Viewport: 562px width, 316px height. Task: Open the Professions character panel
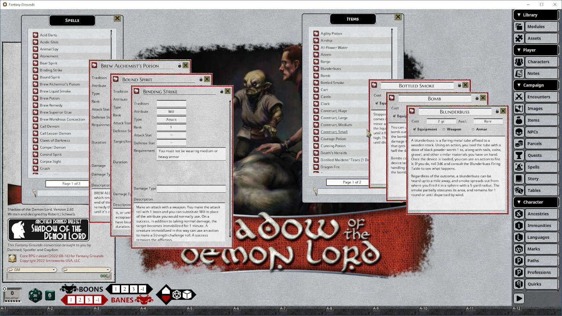[x=540, y=272]
